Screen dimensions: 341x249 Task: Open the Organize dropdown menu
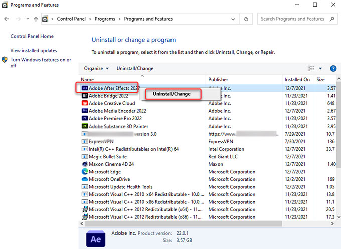point(96,69)
